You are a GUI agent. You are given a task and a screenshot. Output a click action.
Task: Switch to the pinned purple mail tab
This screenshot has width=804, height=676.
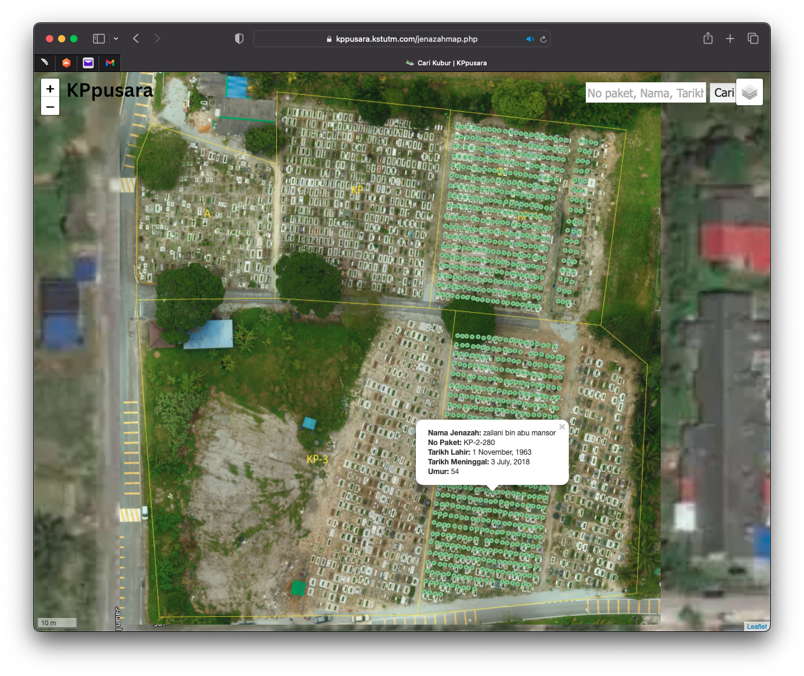(x=88, y=63)
